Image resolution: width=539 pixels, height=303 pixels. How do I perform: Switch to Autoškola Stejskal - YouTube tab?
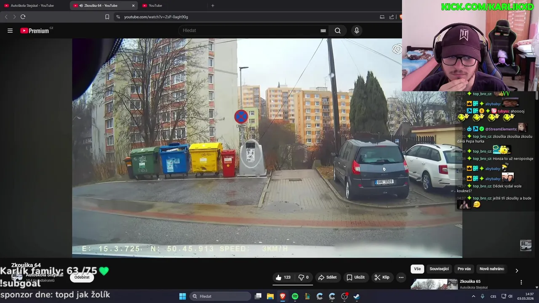33,5
